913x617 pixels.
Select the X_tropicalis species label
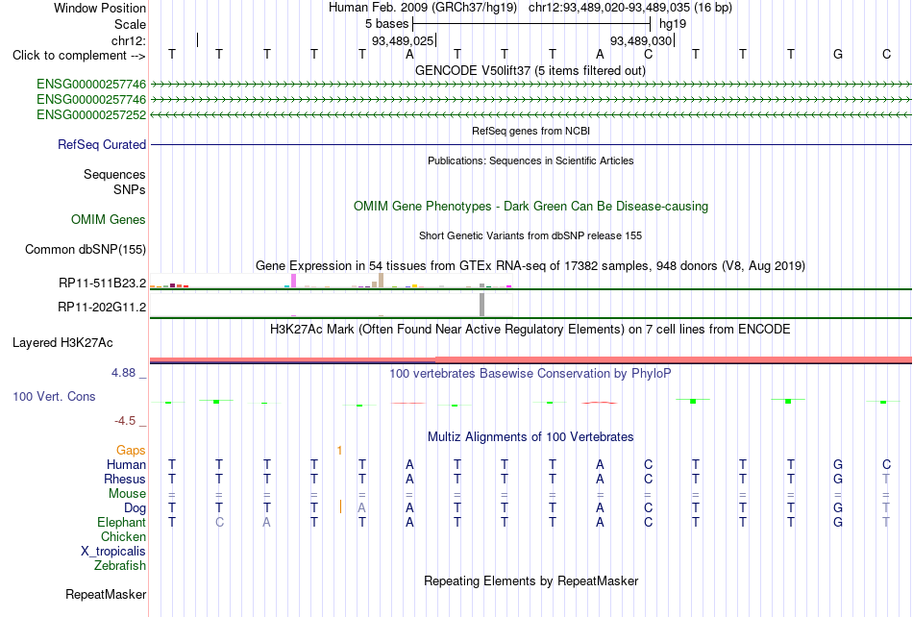point(113,552)
